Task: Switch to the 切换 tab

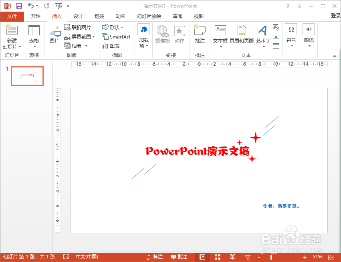Action: (99, 16)
